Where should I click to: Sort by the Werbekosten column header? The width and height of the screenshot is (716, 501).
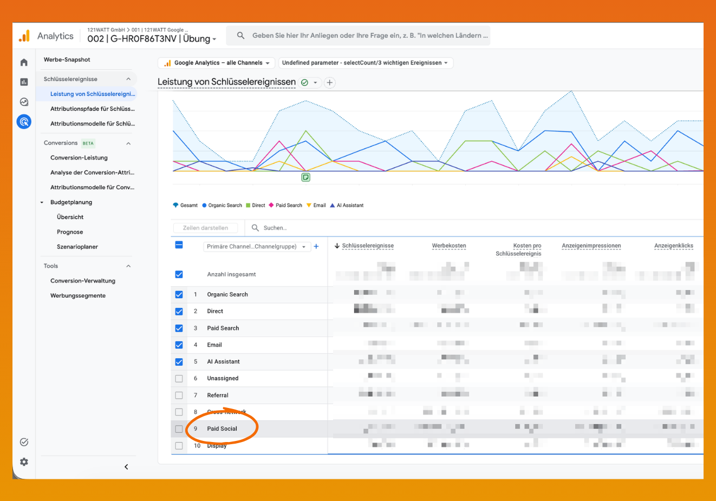(449, 246)
